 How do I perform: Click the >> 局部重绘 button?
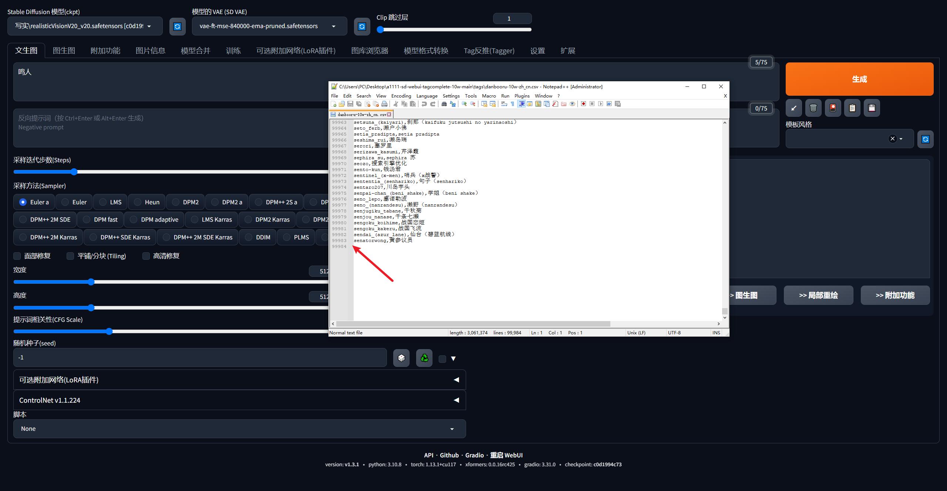[x=818, y=295]
